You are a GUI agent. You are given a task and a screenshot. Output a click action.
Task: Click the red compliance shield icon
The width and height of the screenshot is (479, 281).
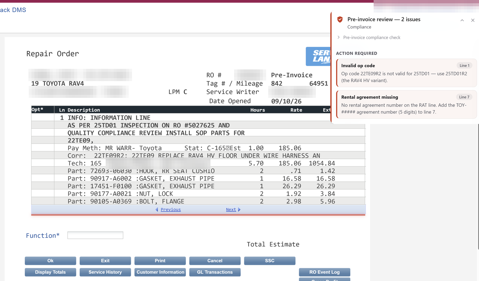tap(340, 19)
